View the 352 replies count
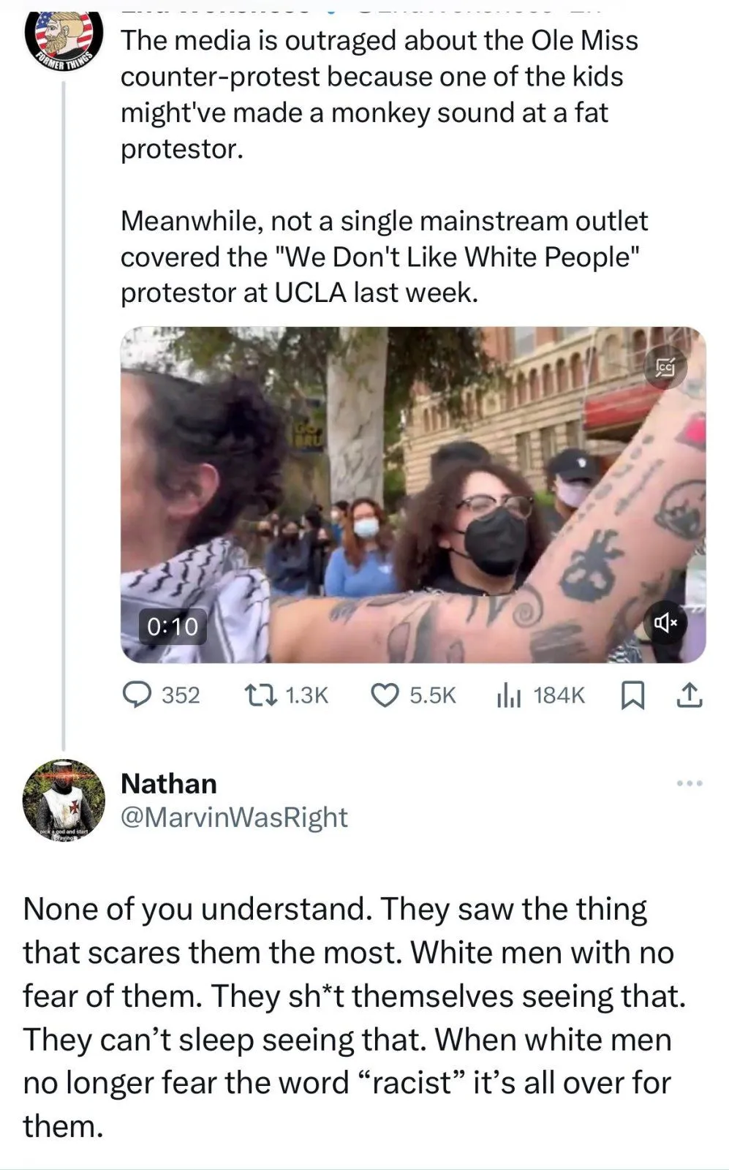The image size is (729, 1170). tap(181, 695)
